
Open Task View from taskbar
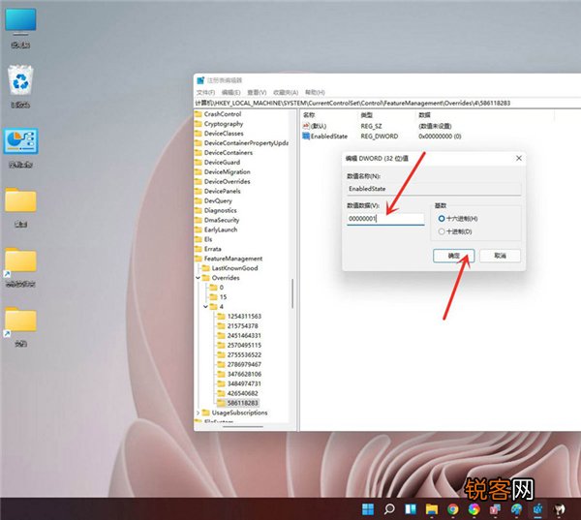tap(411, 509)
